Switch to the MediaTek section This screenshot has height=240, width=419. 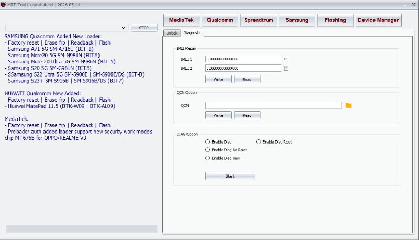pos(181,20)
